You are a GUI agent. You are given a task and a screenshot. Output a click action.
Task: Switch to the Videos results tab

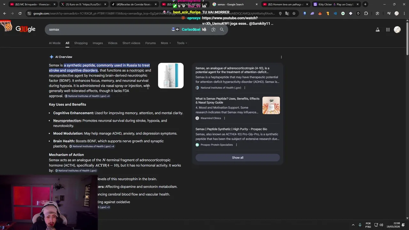pos(112,43)
